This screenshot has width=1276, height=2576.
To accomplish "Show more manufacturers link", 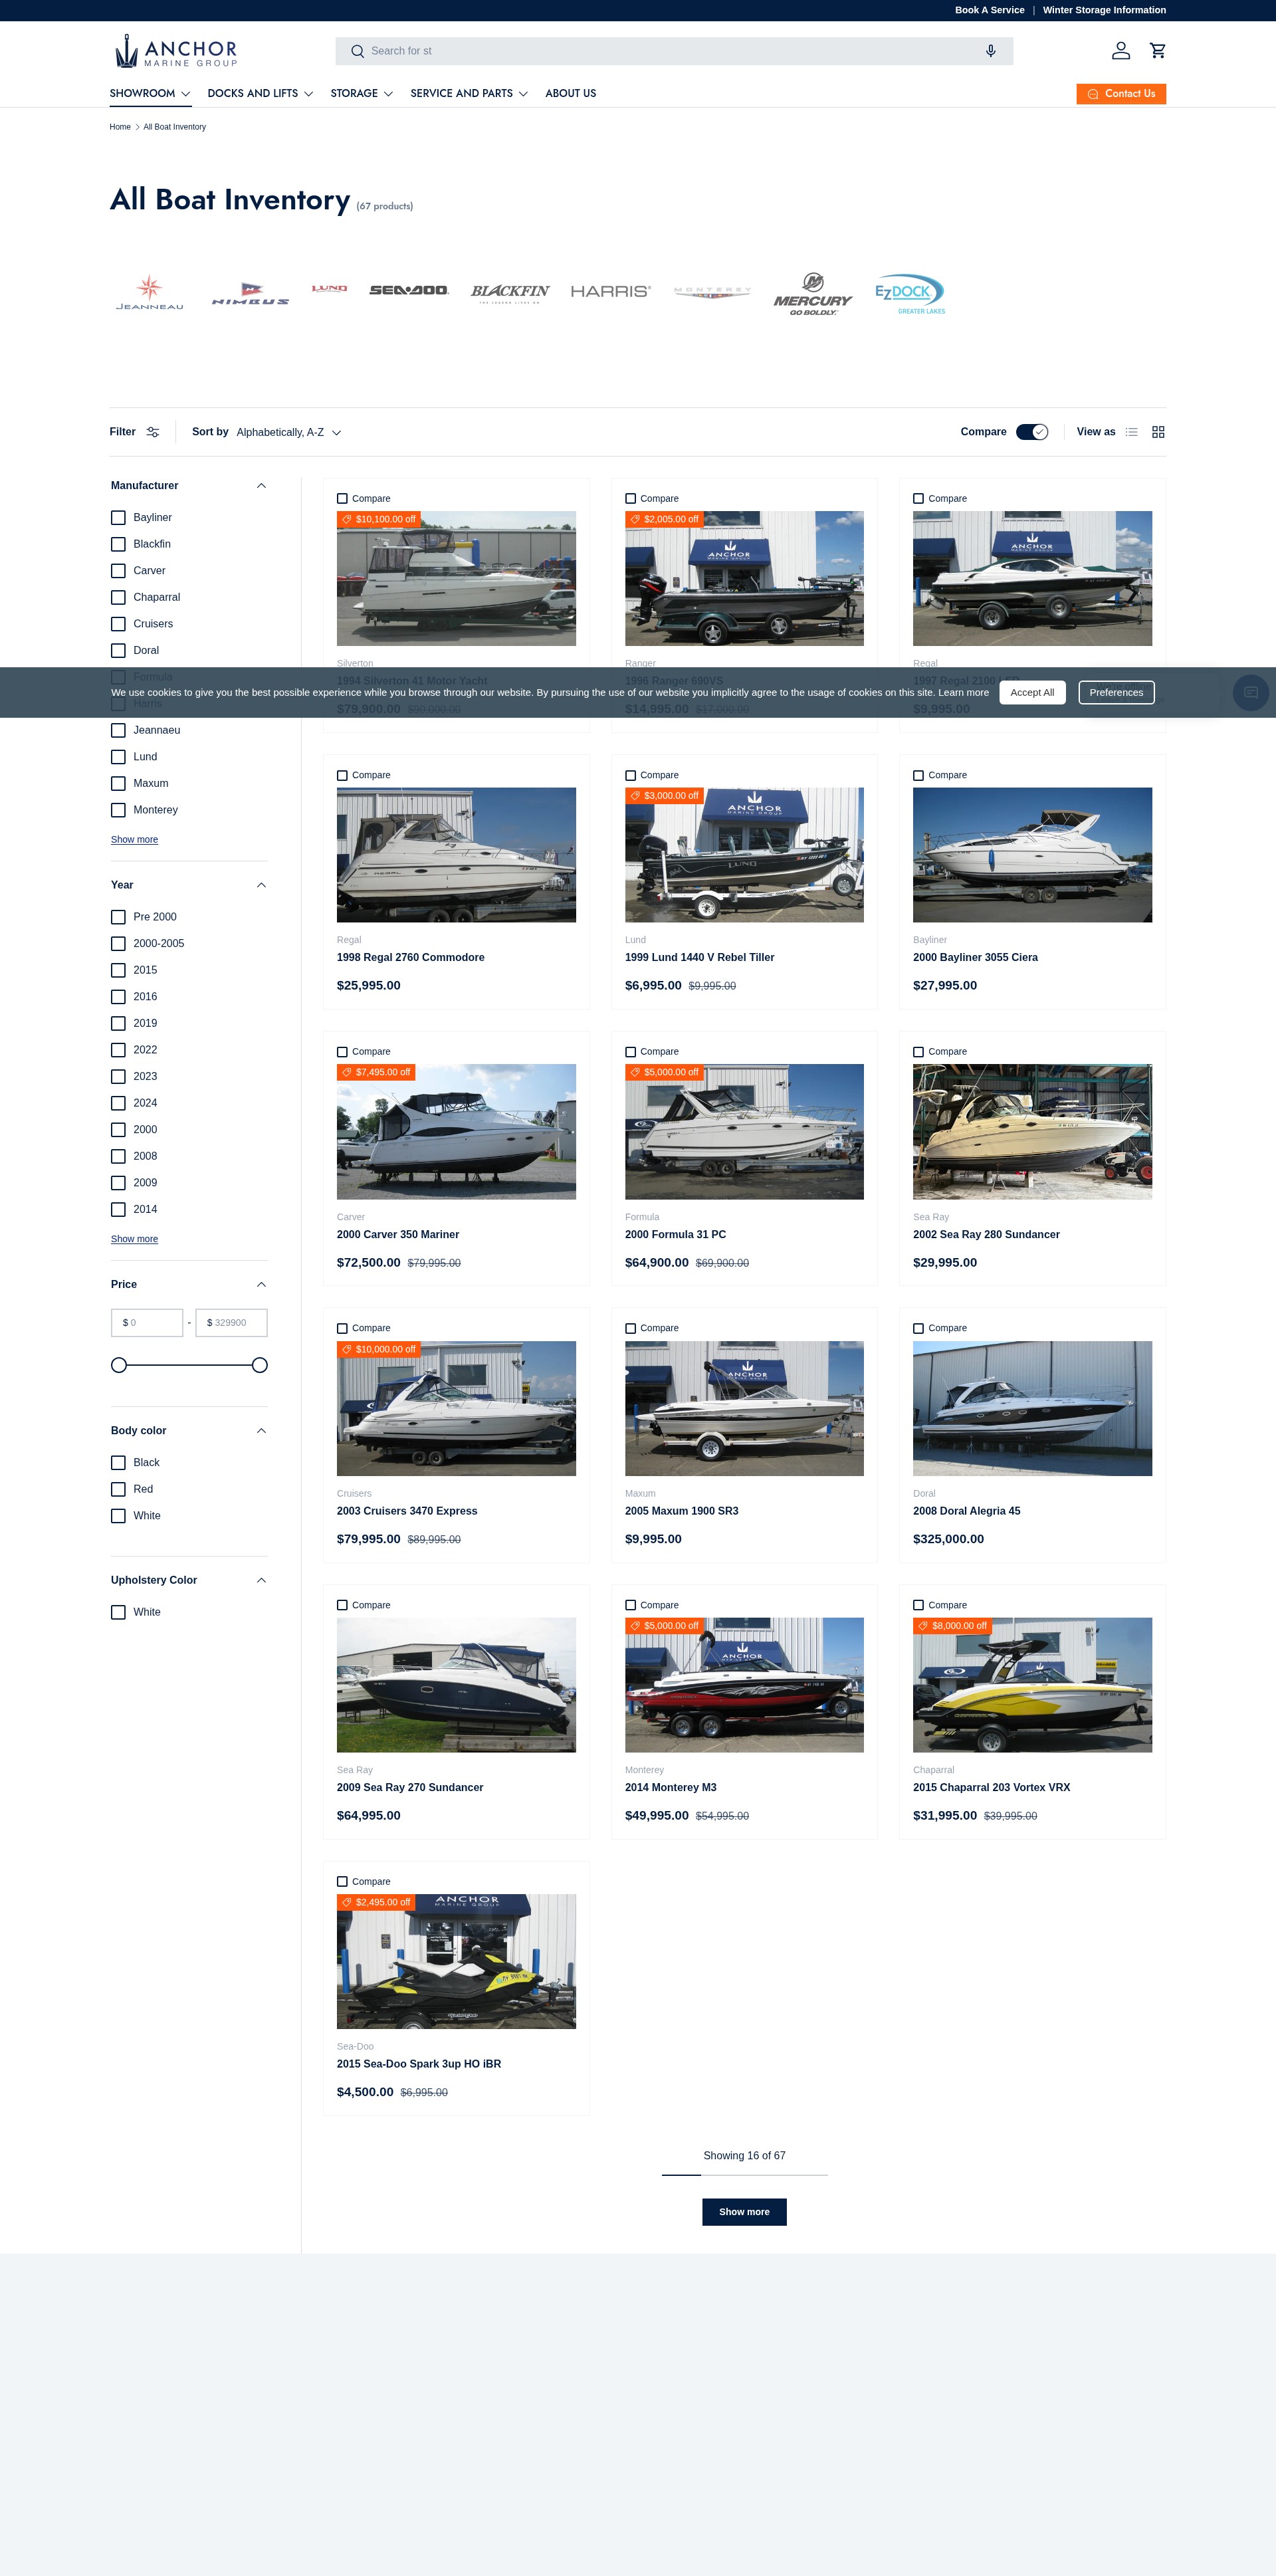I will (134, 840).
